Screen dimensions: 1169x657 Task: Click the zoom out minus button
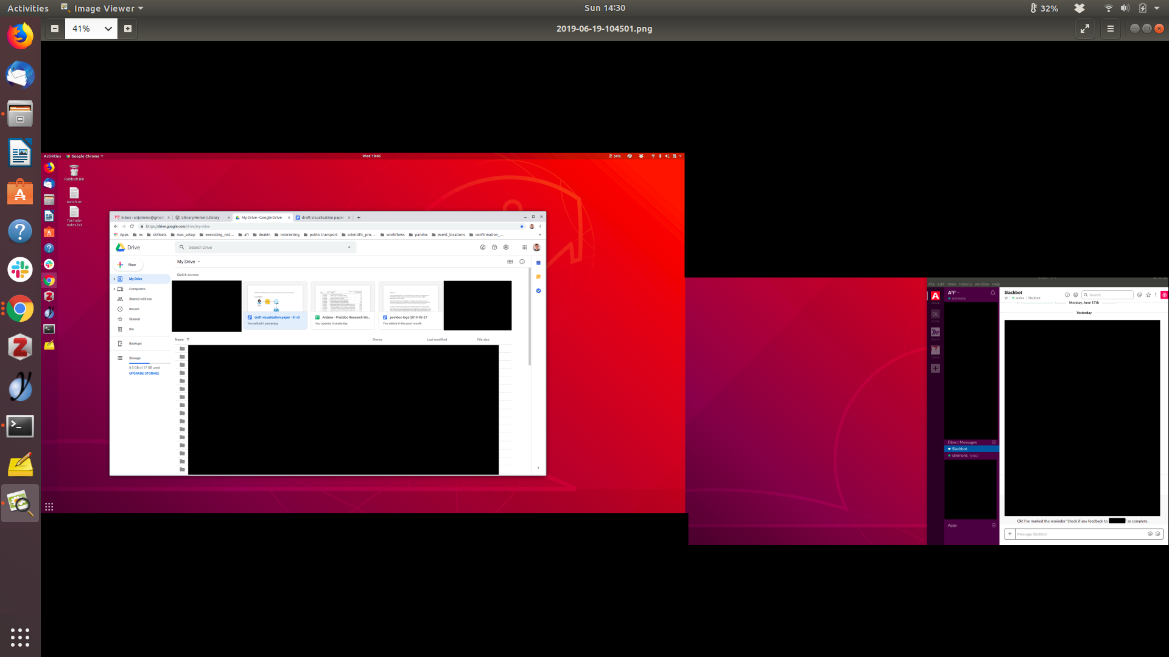(55, 29)
